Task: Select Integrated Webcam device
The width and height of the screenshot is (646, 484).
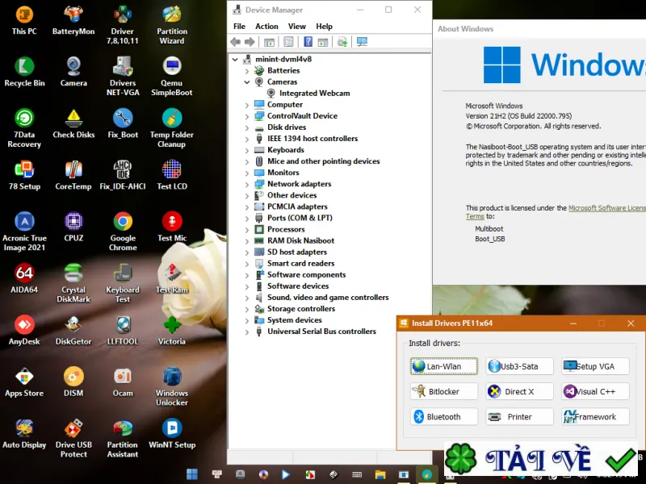Action: point(314,94)
